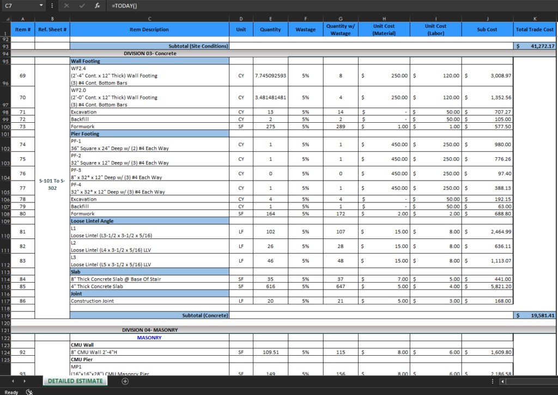
Task: Click the Enter checkmark formula bar icon
Action: [x=82, y=5]
